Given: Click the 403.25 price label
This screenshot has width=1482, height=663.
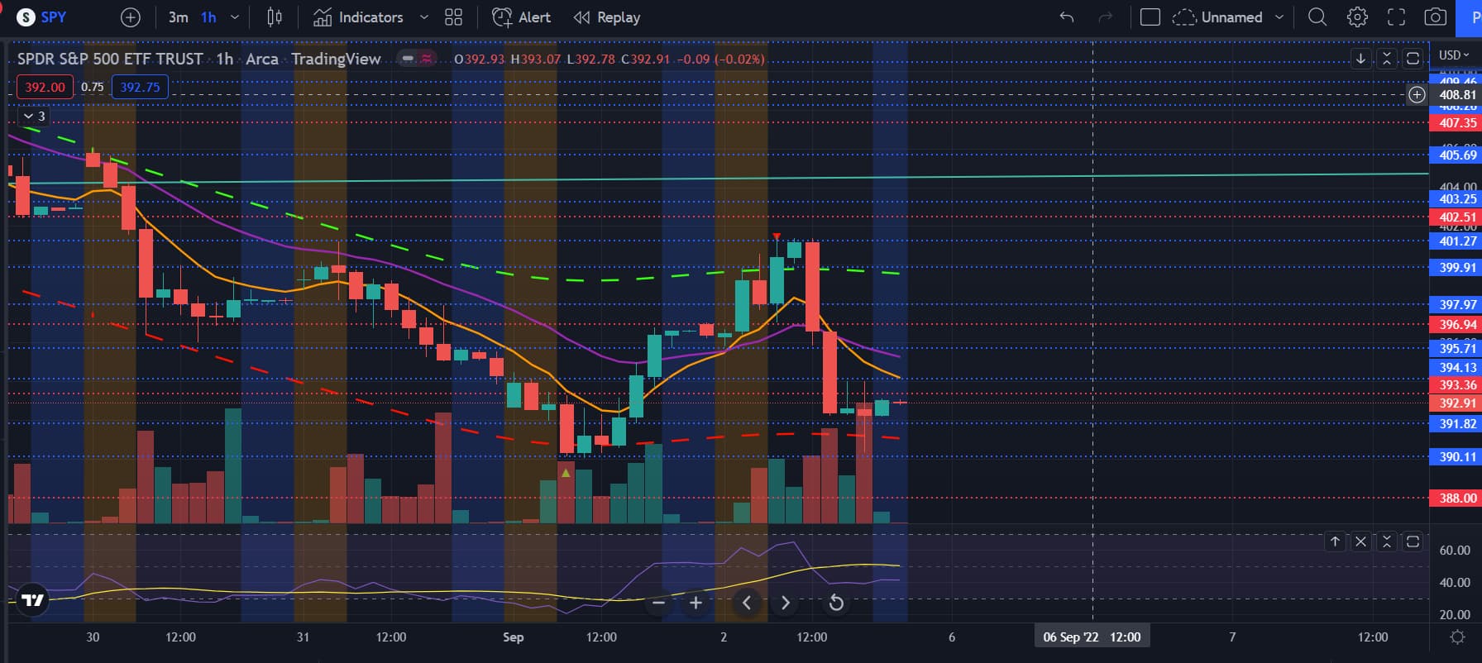Looking at the screenshot, I should click(x=1456, y=198).
